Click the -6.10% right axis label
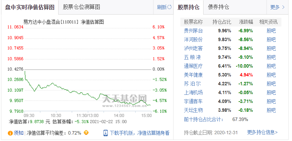Image resolution: width=292 pixels, height=141 pixels. point(160,111)
